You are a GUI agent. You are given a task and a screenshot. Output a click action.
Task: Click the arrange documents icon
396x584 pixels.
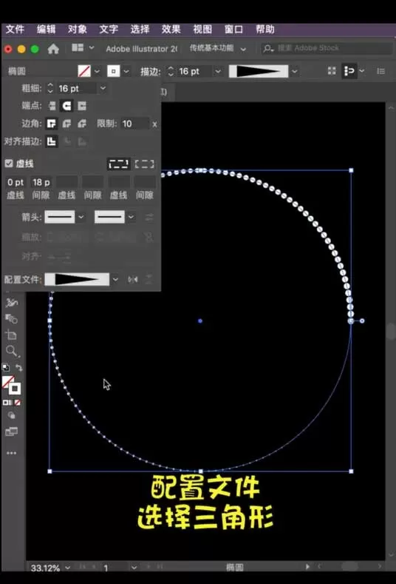78,47
